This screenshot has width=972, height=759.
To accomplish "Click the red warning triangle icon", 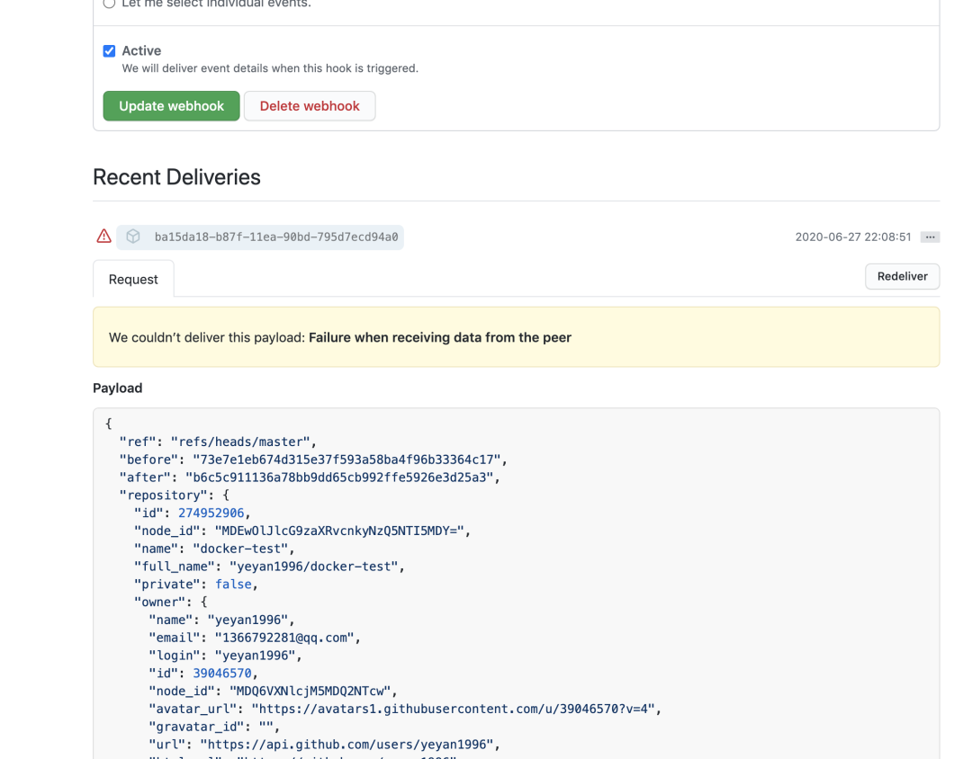I will [x=103, y=236].
